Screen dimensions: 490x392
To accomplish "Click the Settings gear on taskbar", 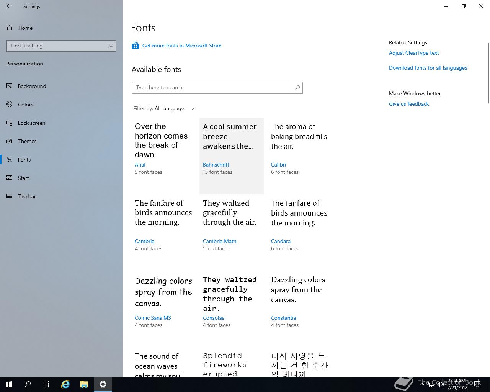I will pyautogui.click(x=103, y=384).
